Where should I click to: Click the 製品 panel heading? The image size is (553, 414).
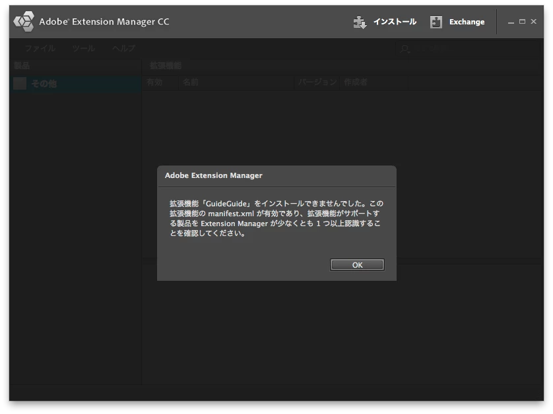point(22,65)
